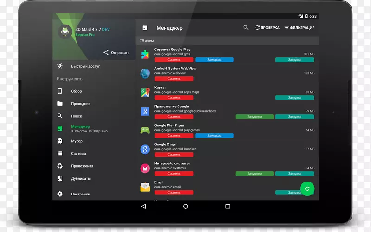Click Запущено tag on Интерфейс системы

pos(254,174)
